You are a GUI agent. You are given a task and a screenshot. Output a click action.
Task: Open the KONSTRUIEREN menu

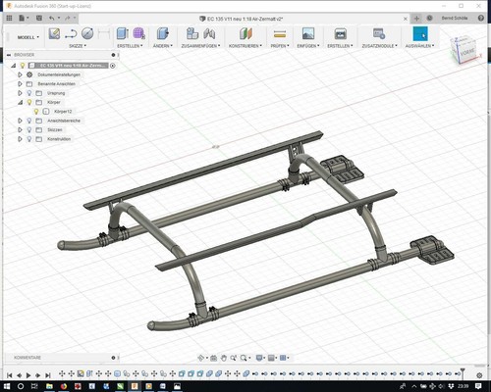tap(245, 46)
